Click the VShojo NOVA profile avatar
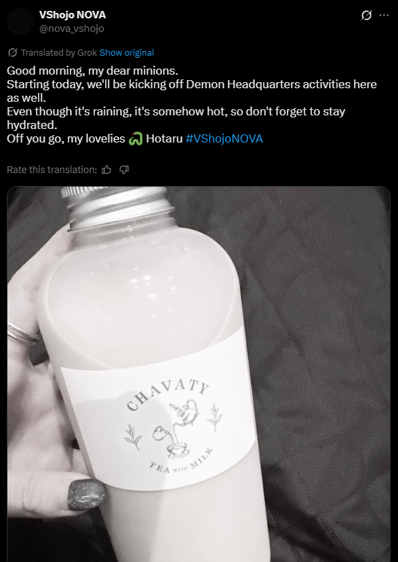The height and width of the screenshot is (562, 398). coord(20,22)
